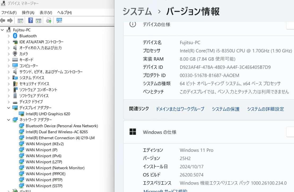Open Help via the blue question mark icon
294x192 pixels.
tap(31, 21)
